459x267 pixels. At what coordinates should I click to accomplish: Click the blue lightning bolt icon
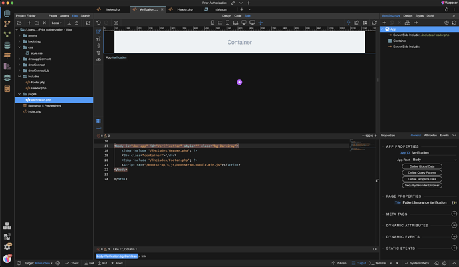point(349,23)
